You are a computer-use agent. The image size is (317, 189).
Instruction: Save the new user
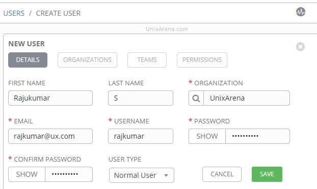[x=267, y=174]
